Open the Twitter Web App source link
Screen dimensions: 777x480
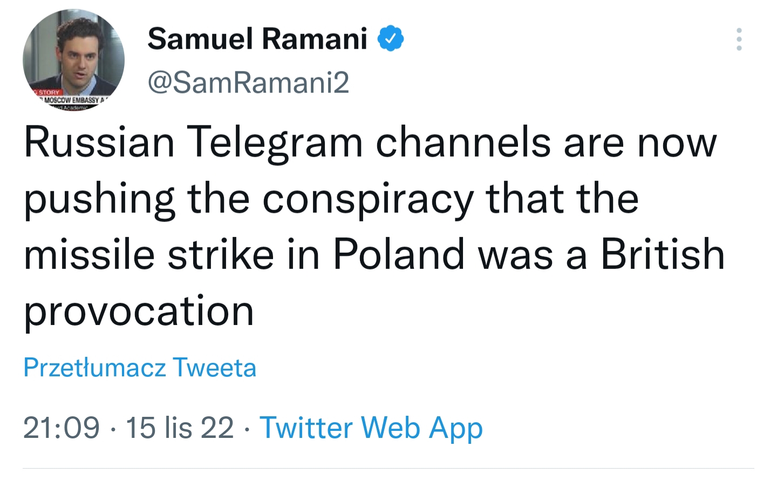[371, 428]
